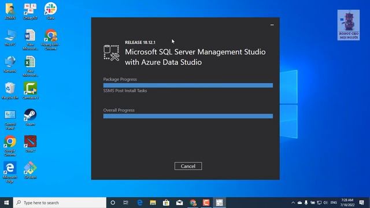370x208 pixels.
Task: Switch to Chrome in the taskbar
Action: point(193,203)
